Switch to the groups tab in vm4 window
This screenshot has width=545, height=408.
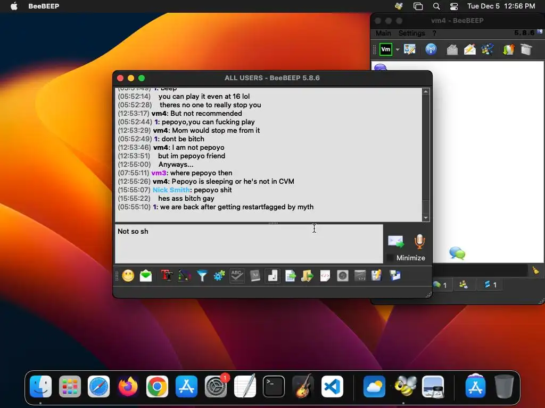464,285
